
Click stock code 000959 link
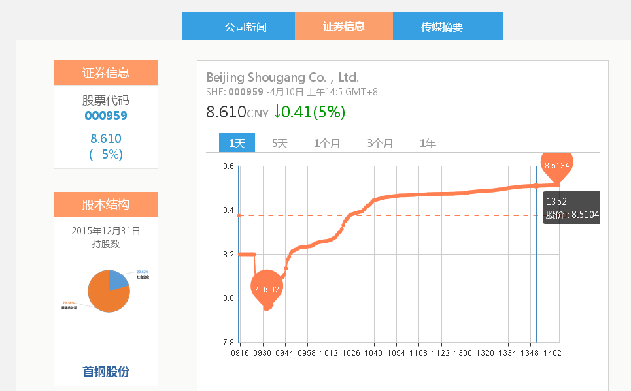[x=106, y=116]
